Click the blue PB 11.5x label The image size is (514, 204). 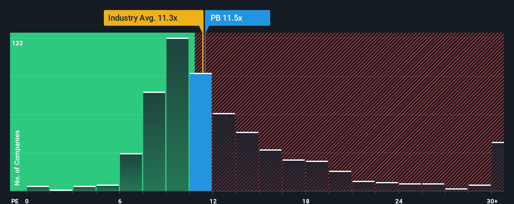click(x=237, y=18)
